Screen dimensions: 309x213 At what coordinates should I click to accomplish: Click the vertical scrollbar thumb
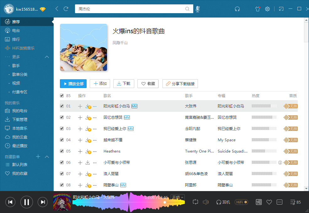click(x=306, y=32)
